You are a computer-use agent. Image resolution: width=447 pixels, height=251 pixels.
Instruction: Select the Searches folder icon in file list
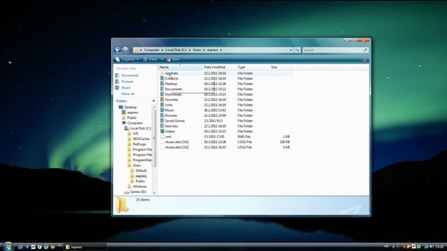pyautogui.click(x=162, y=126)
